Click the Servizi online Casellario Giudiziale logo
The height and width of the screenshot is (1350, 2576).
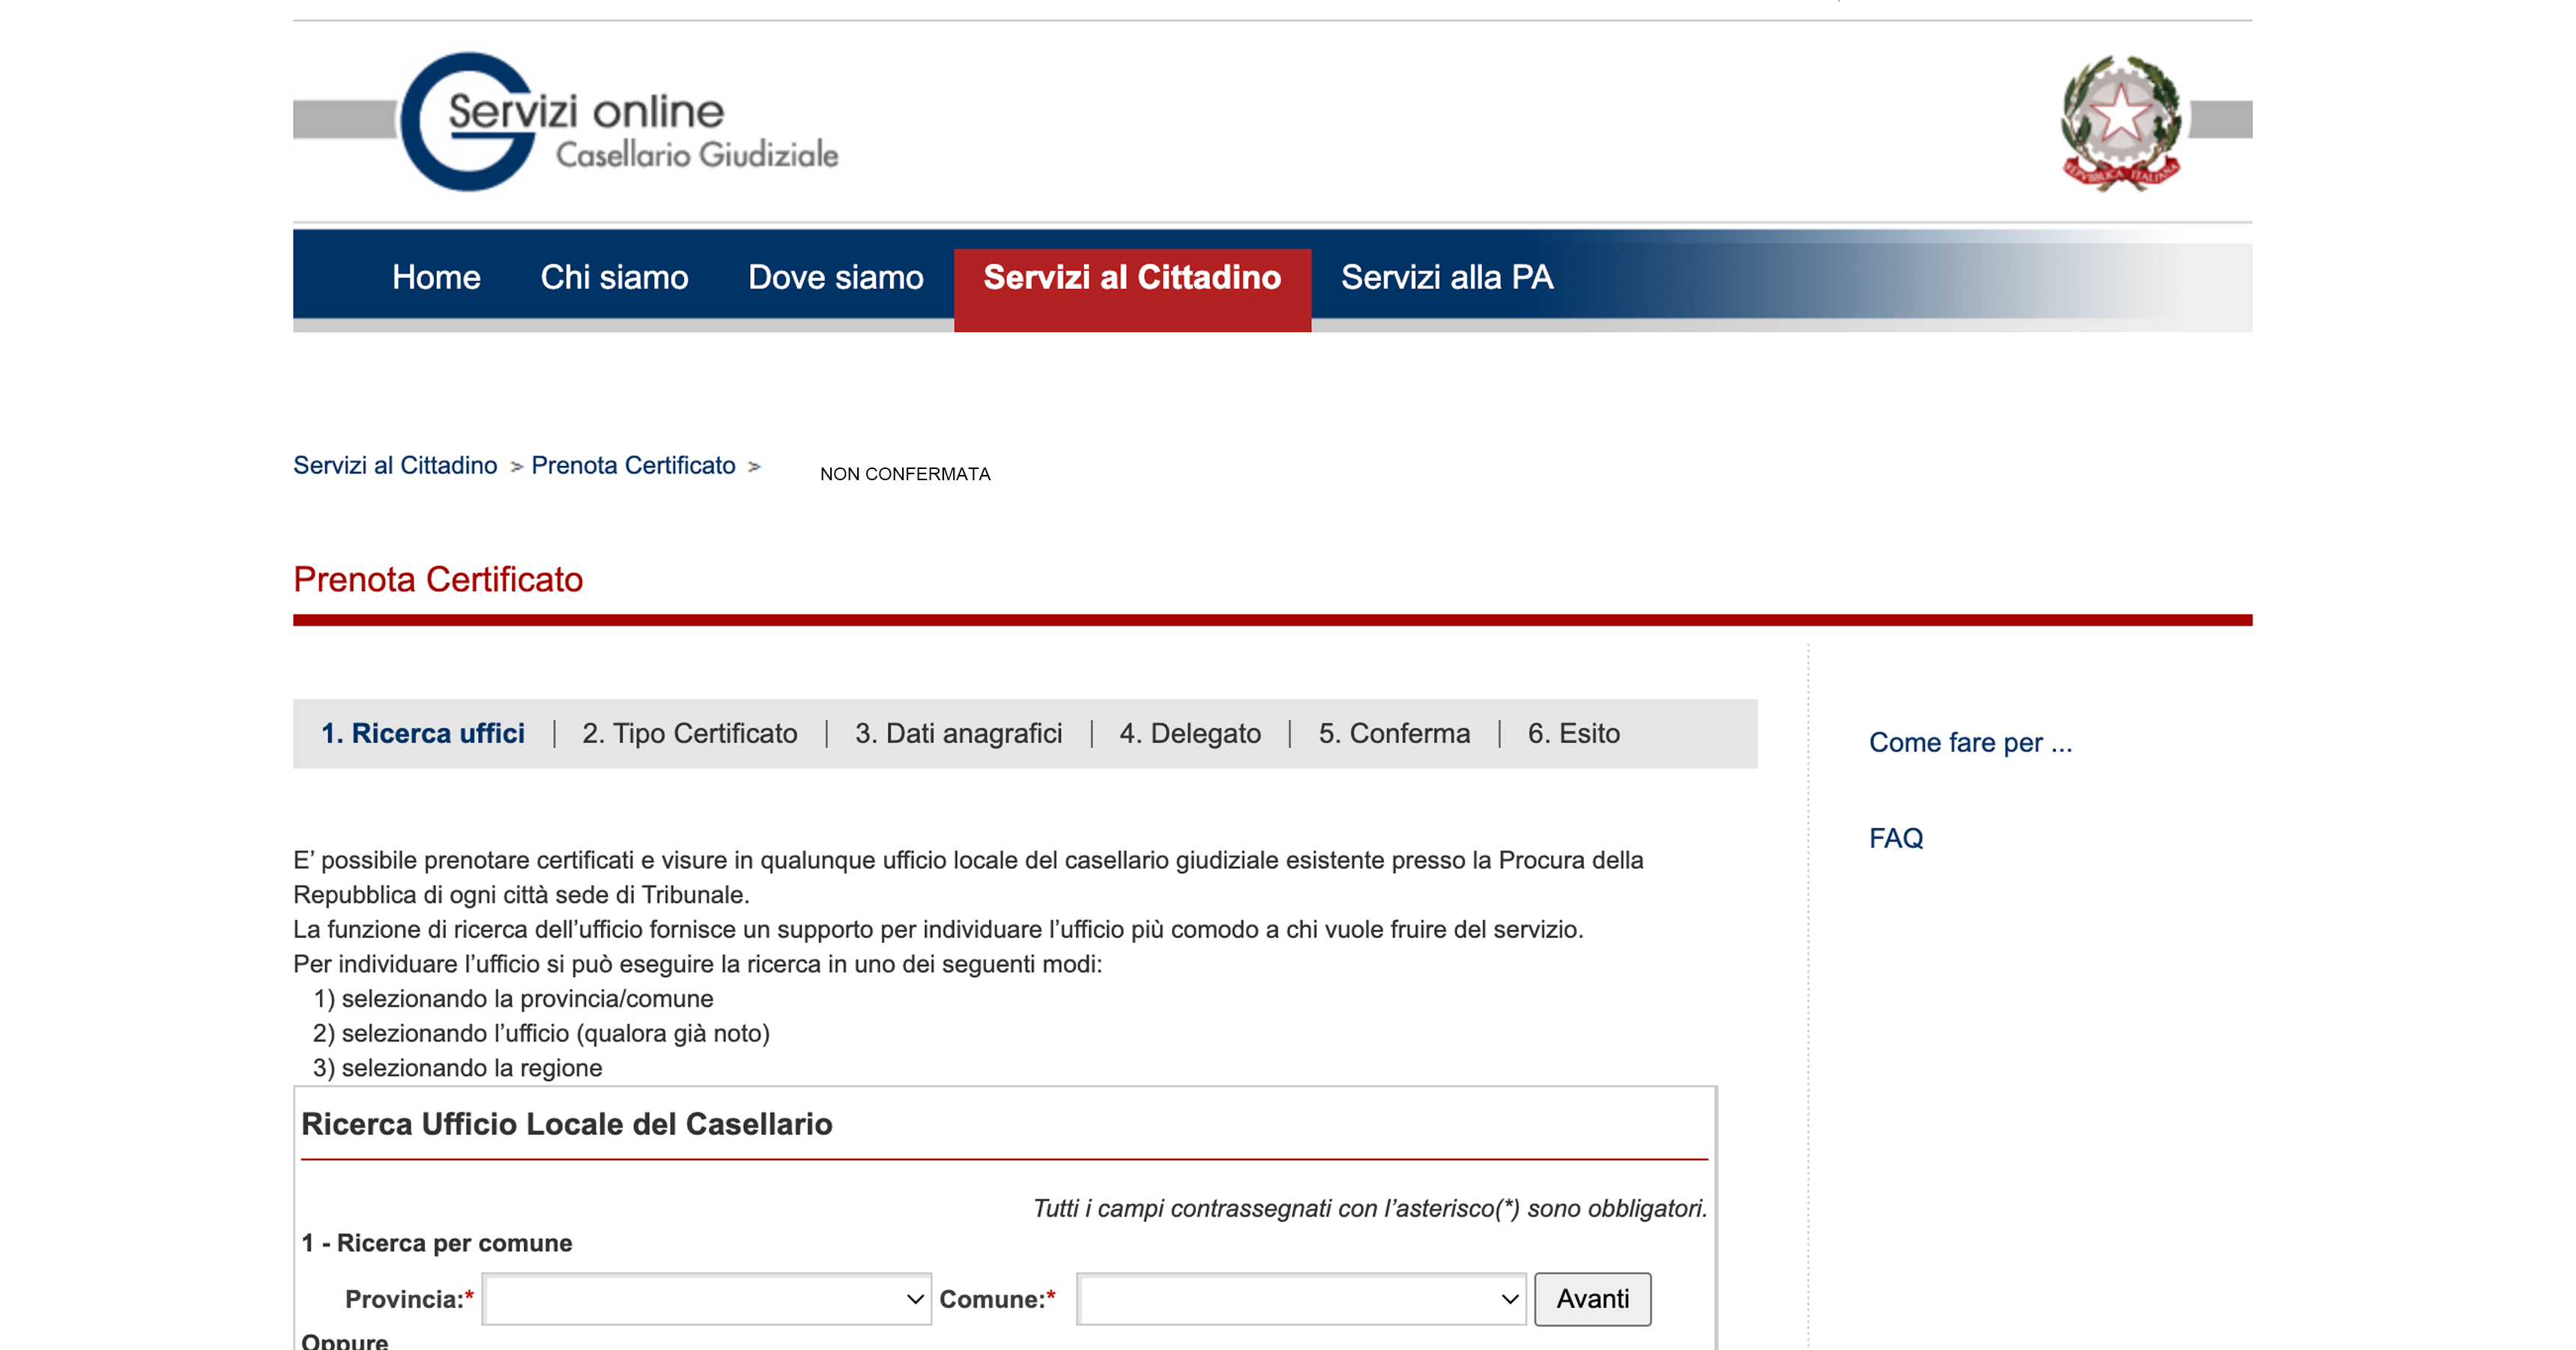point(620,122)
